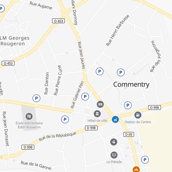Open the orange marker icon at map bottom
The width and height of the screenshot is (172, 172).
point(136,169)
